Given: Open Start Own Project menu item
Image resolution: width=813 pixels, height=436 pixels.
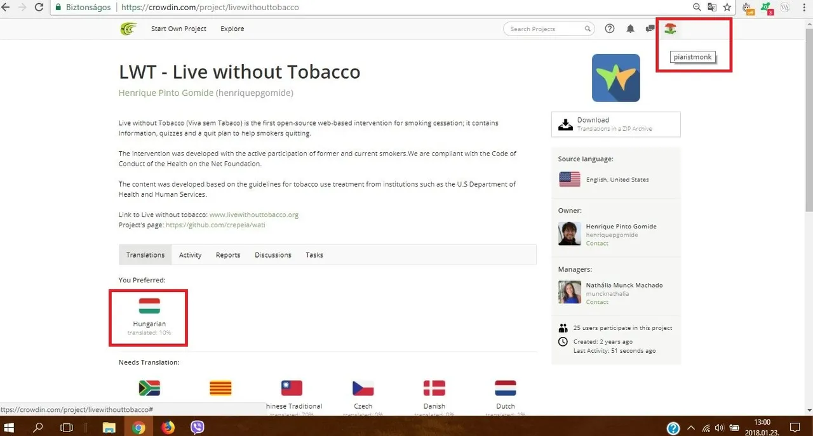Looking at the screenshot, I should click(178, 29).
